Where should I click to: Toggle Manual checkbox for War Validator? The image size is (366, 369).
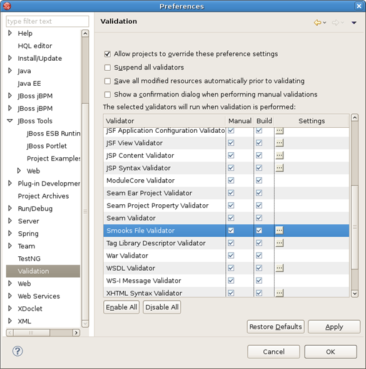(x=231, y=256)
